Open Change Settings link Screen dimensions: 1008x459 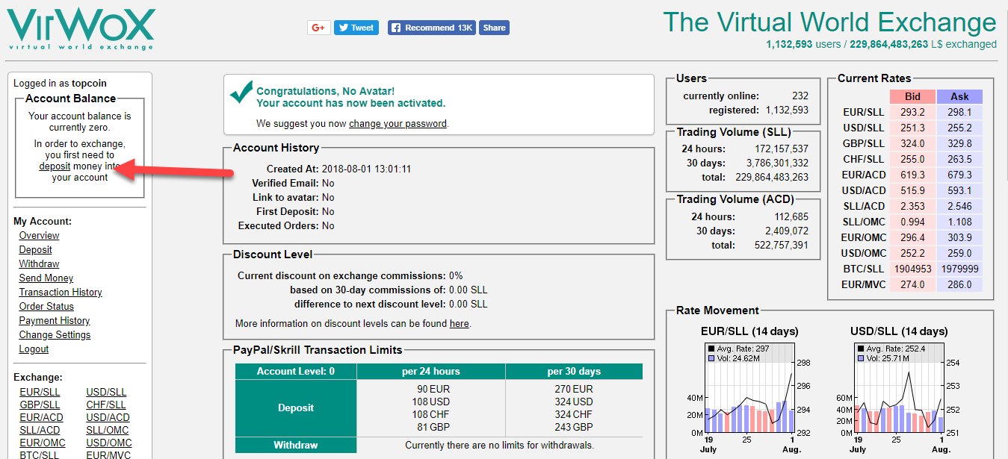pos(55,334)
